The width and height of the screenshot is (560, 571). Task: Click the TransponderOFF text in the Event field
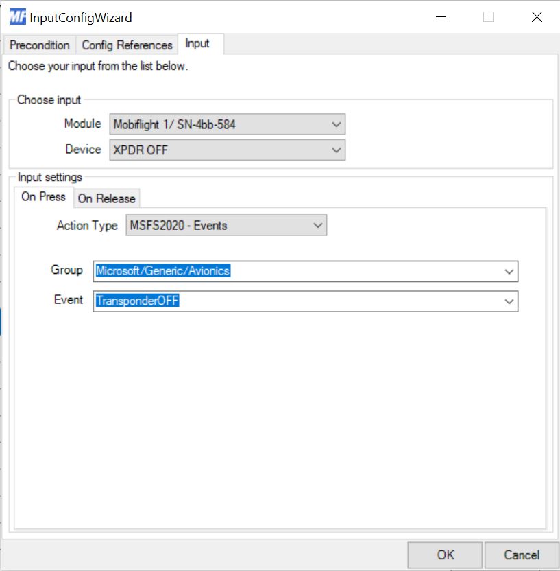(x=137, y=301)
